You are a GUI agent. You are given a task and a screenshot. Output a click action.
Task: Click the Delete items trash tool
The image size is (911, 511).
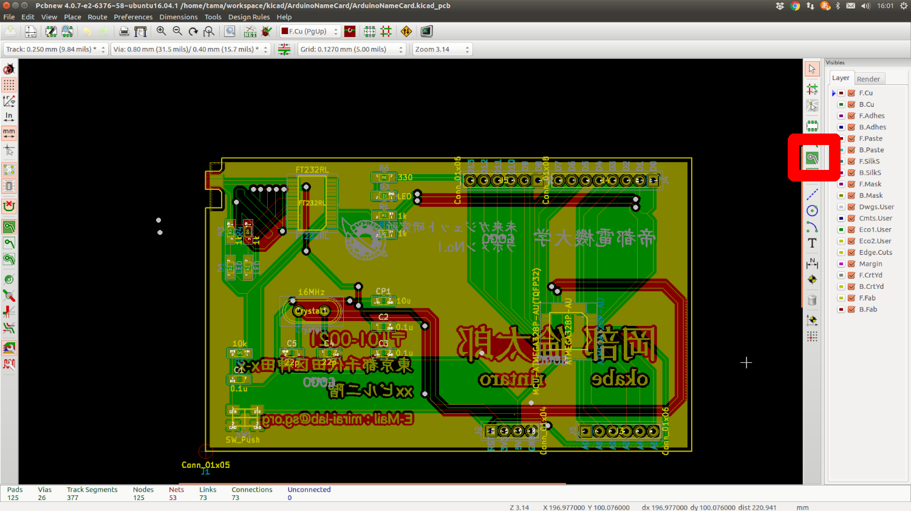[812, 300]
